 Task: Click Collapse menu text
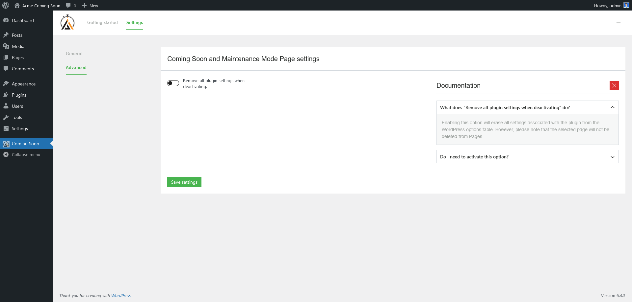coord(26,154)
